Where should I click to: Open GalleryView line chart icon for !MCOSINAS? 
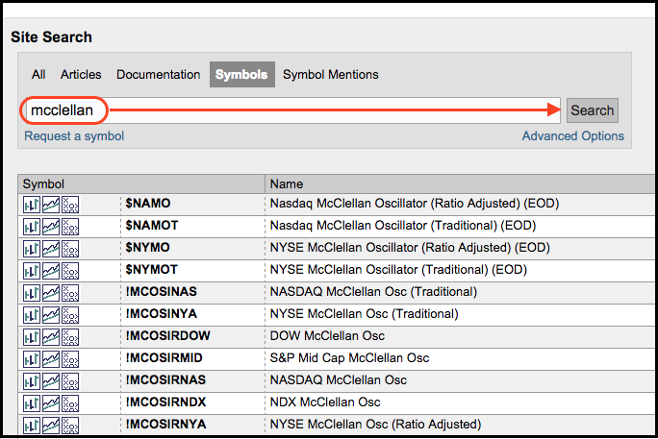tap(51, 293)
